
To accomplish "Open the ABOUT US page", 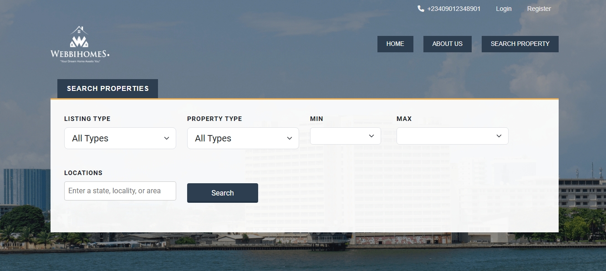I will 447,44.
